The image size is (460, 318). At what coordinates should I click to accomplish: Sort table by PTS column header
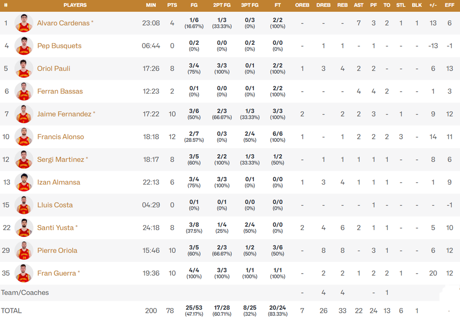tap(172, 5)
